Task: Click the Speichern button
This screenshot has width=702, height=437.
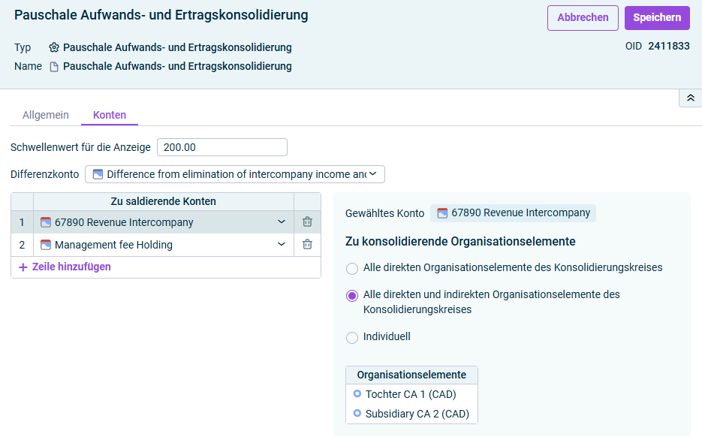Action: pyautogui.click(x=657, y=18)
